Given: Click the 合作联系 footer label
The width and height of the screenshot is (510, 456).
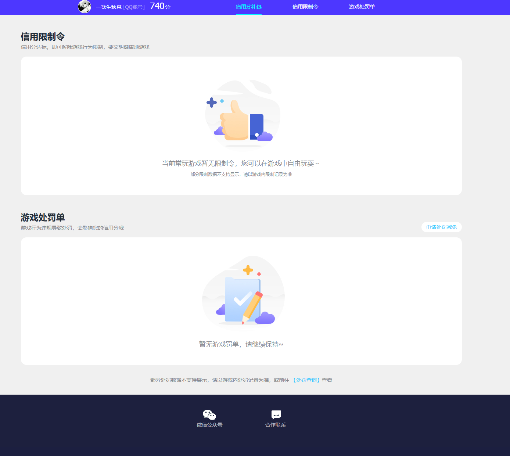Looking at the screenshot, I should point(276,425).
